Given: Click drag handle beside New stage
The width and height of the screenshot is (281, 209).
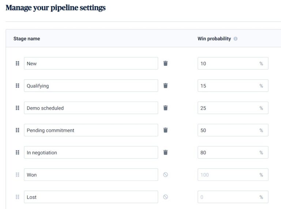Looking at the screenshot, I should point(17,63).
